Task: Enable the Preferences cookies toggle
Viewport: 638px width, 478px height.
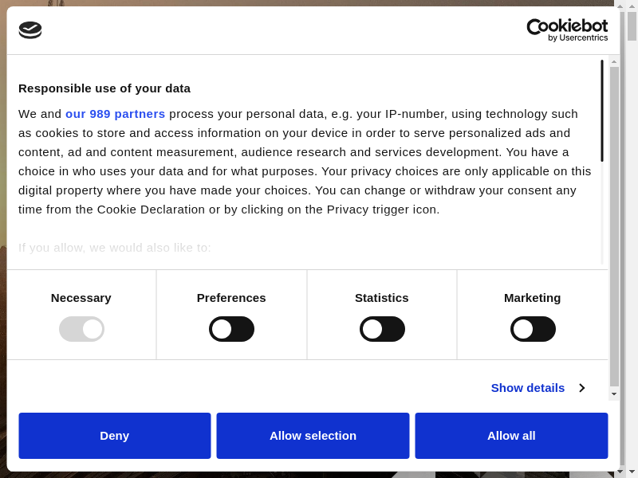Action: point(231,329)
